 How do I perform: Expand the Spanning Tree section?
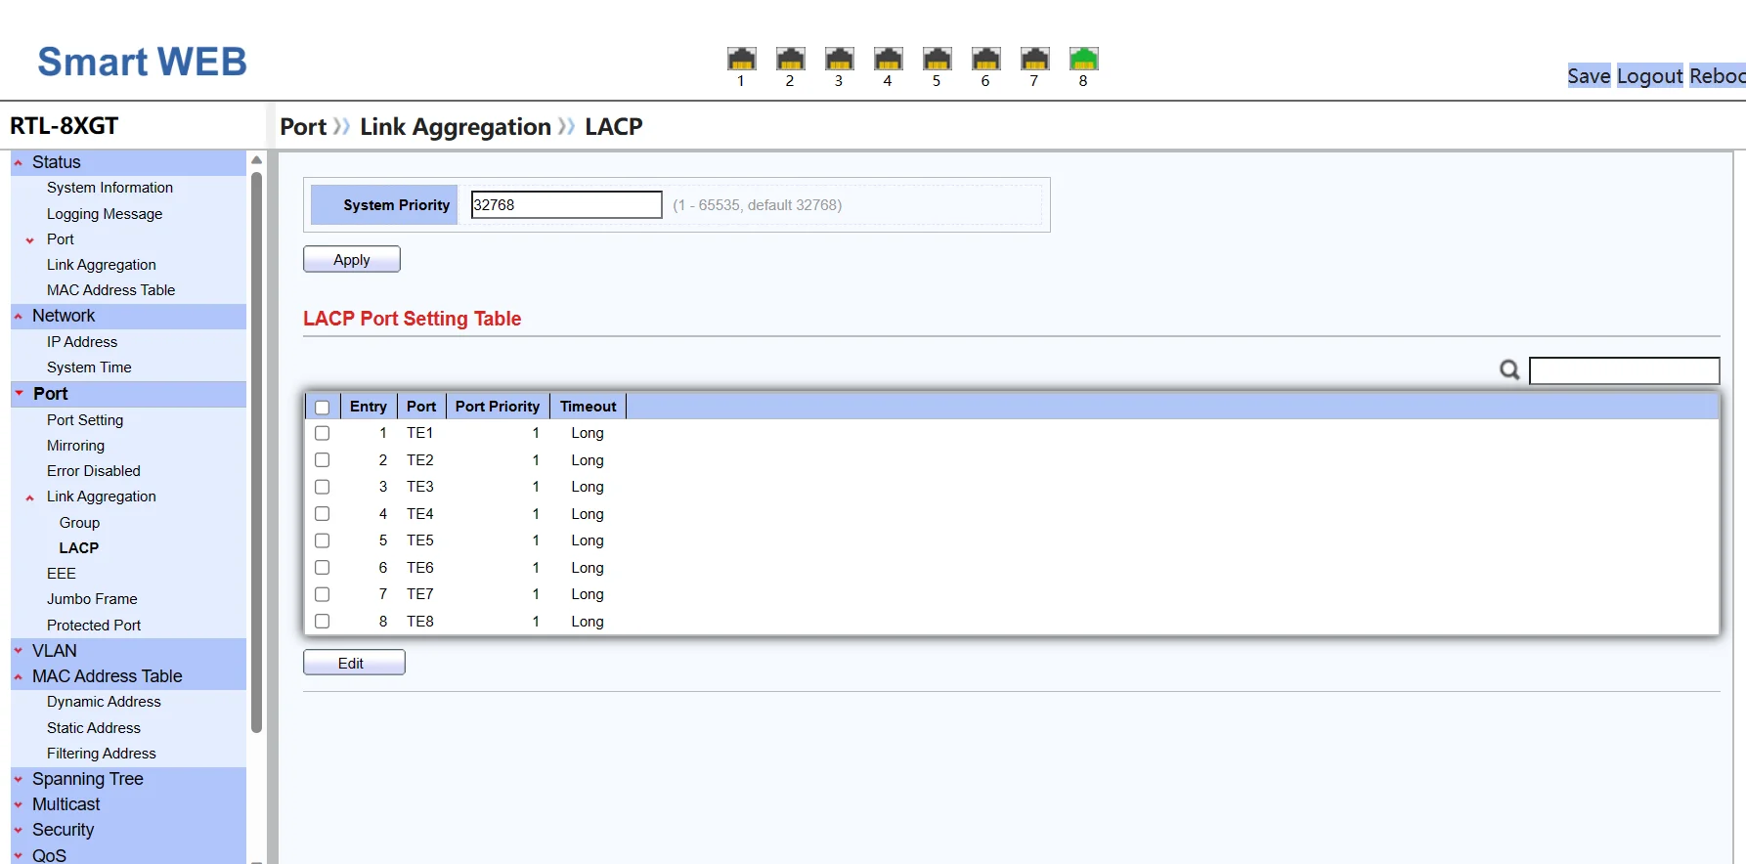click(x=87, y=779)
